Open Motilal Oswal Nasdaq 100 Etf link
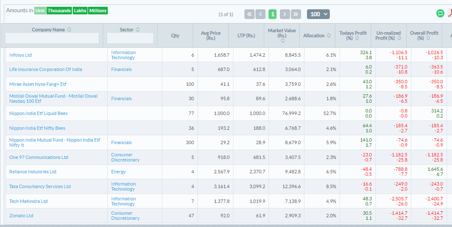 point(53,98)
